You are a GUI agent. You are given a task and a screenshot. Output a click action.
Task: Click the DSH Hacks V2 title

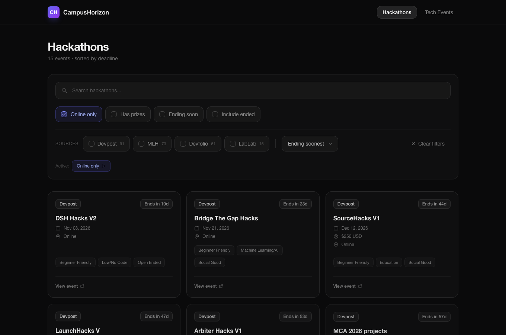(76, 218)
